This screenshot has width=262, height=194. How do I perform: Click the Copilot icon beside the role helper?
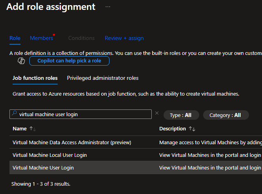click(21, 61)
